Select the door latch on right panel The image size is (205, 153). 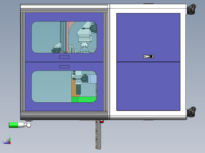click(x=148, y=56)
